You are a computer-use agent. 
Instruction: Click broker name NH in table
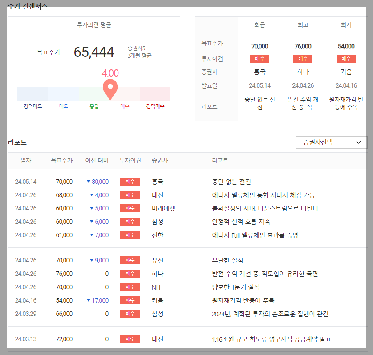click(156, 287)
